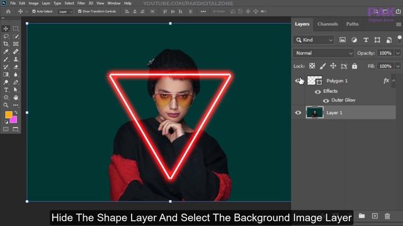
Task: Select the History Brush tool
Action: tap(6, 67)
